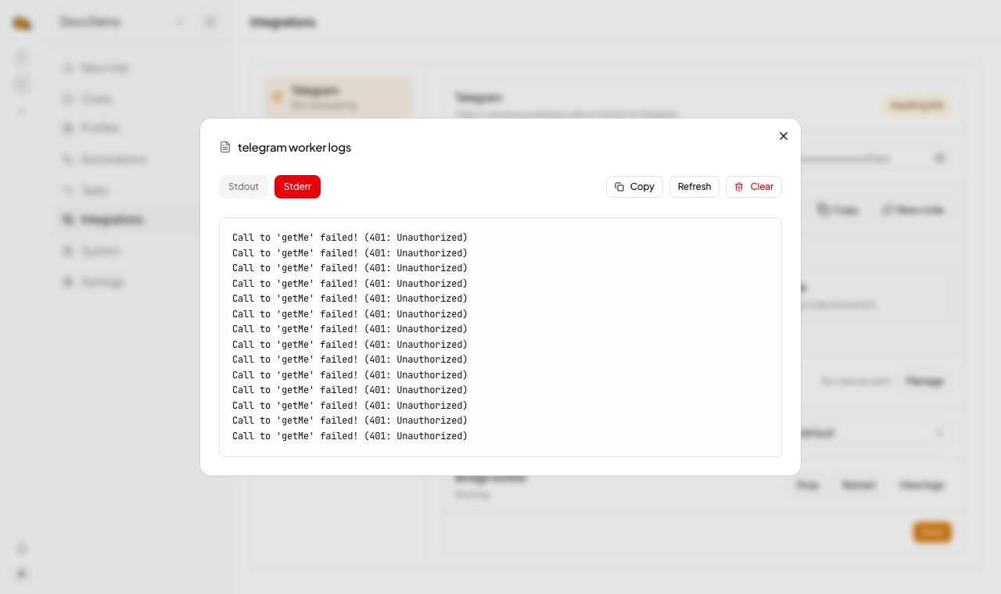1001x594 pixels.
Task: Click the document icon beside the dialog title
Action: pos(225,147)
